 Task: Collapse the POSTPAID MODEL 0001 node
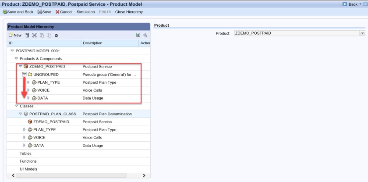(12, 51)
